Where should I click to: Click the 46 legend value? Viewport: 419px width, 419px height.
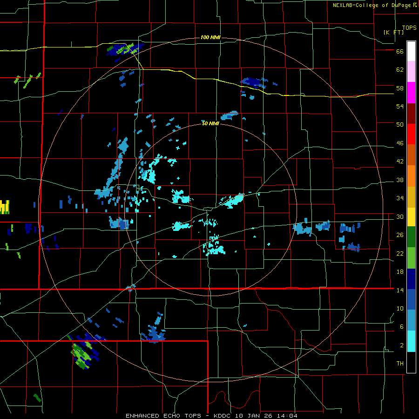click(400, 143)
